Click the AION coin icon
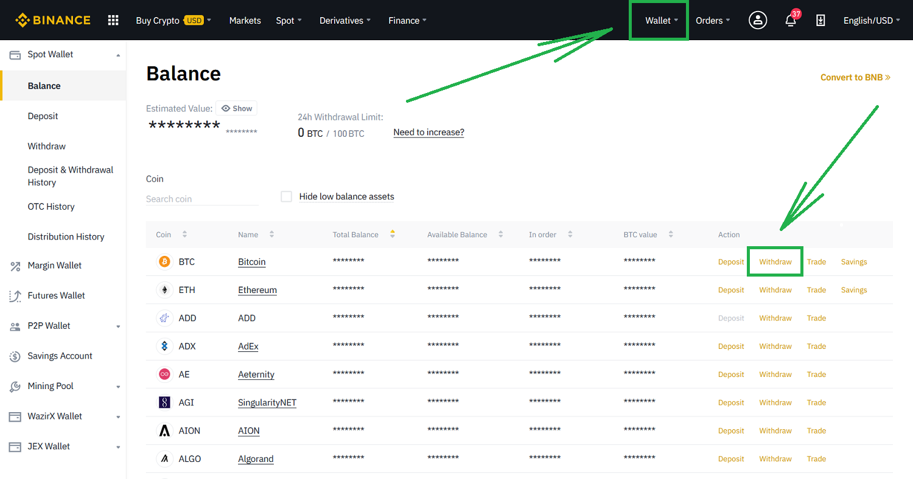This screenshot has height=479, width=913. pyautogui.click(x=164, y=431)
